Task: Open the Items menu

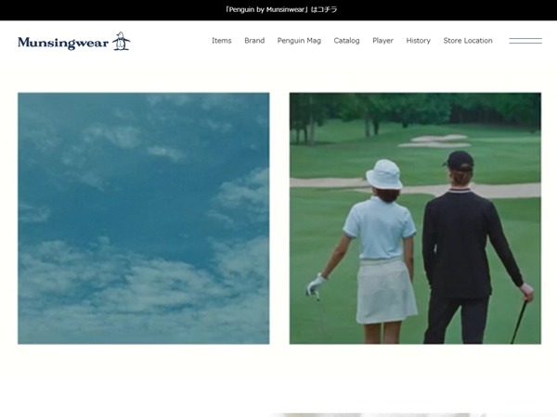Action: pos(221,41)
